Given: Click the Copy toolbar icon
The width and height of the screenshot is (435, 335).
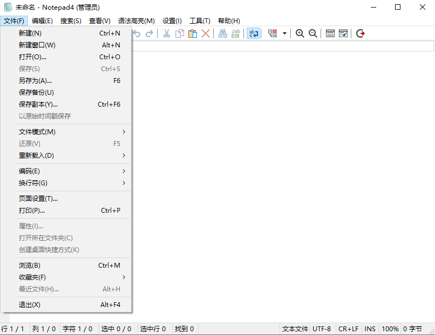Looking at the screenshot, I should tap(180, 33).
